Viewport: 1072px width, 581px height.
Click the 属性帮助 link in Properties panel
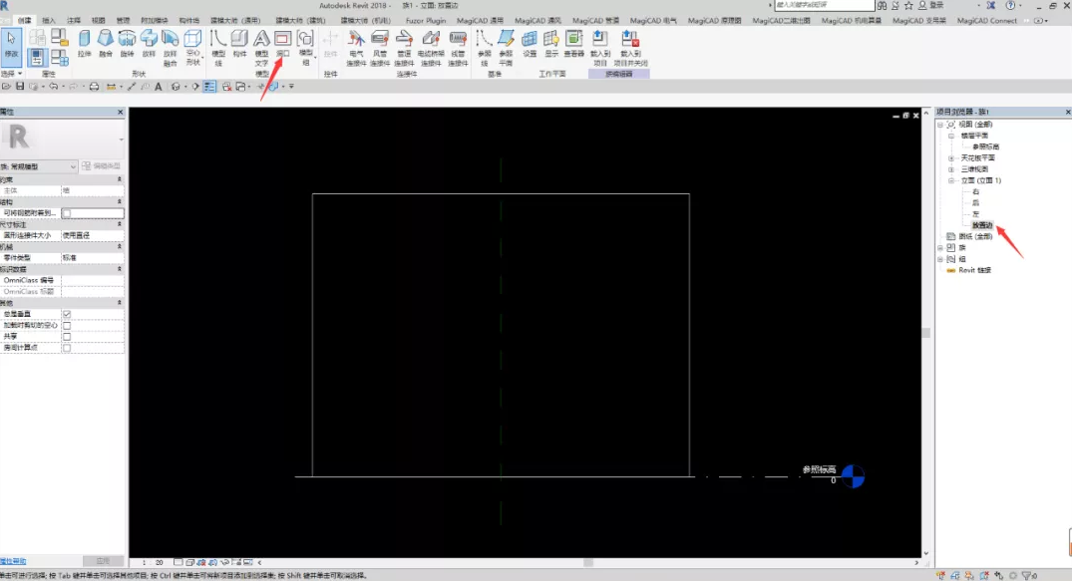13,561
